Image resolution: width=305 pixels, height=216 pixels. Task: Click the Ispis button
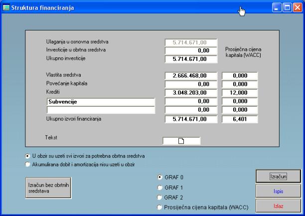(x=278, y=191)
